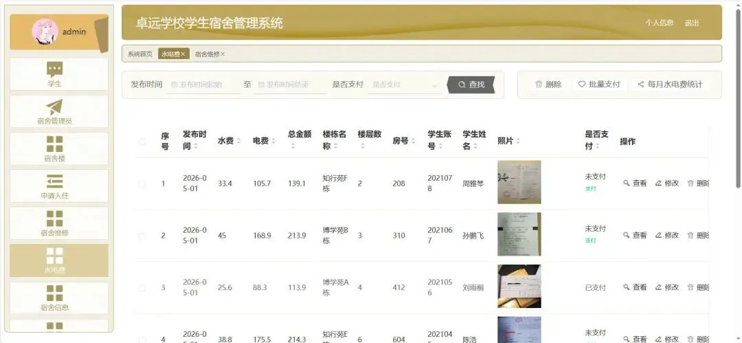Delete 删除 the 刘雨桐 row
This screenshot has width=742, height=343.
(698, 287)
